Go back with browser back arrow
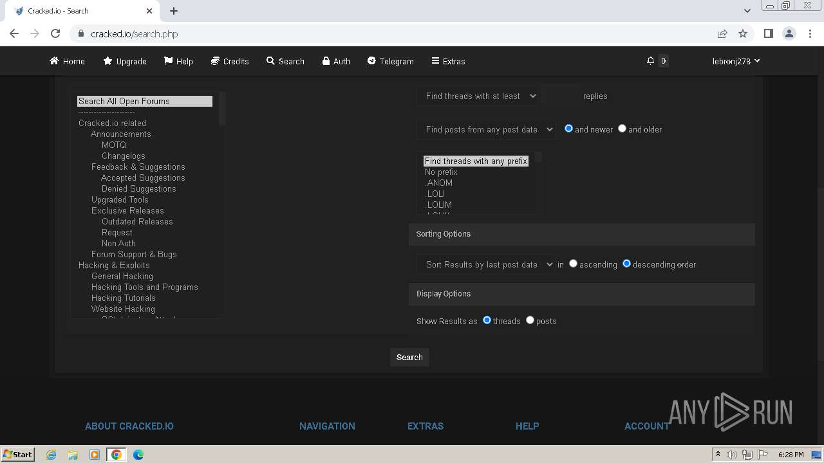The height and width of the screenshot is (463, 824). coord(14,33)
